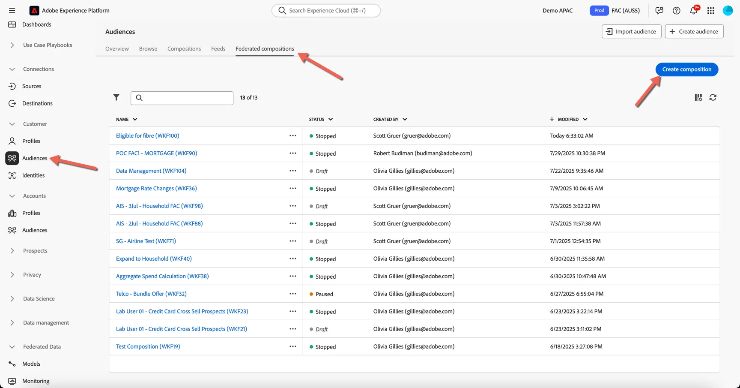
Task: Open the hamburger navigation menu
Action: tap(12, 10)
